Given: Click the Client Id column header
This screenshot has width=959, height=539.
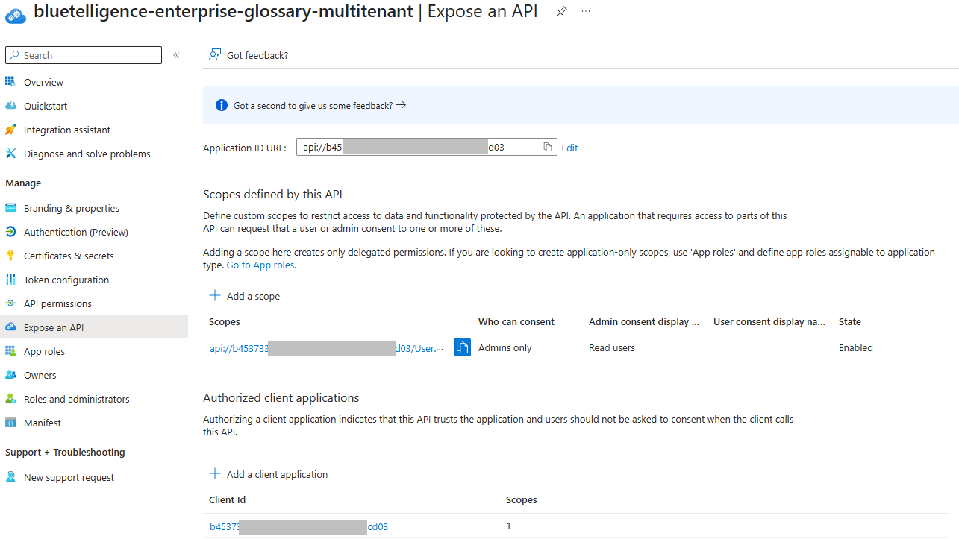Looking at the screenshot, I should pyautogui.click(x=228, y=499).
